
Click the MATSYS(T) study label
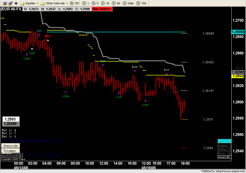tap(10, 156)
